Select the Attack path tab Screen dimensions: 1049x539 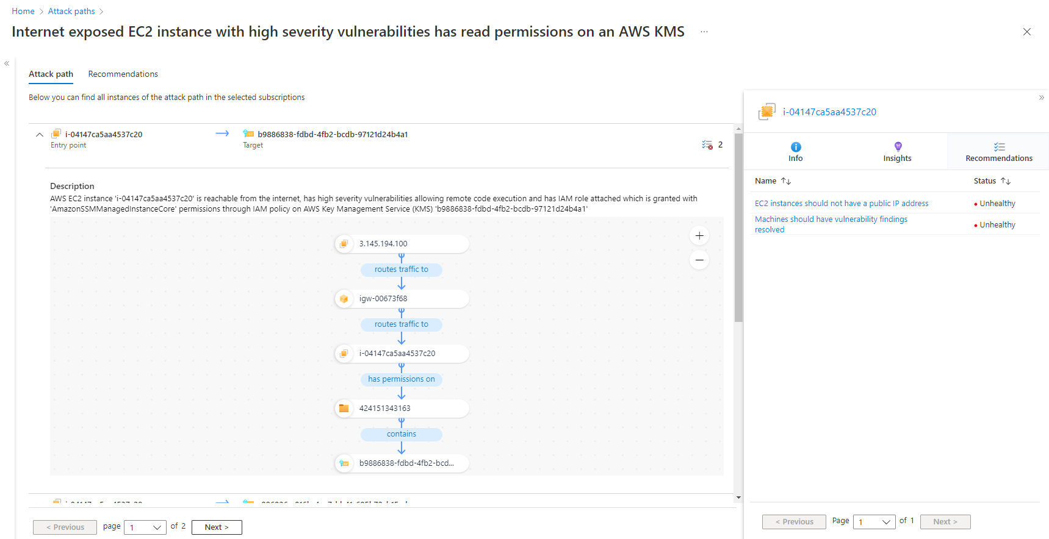[51, 74]
